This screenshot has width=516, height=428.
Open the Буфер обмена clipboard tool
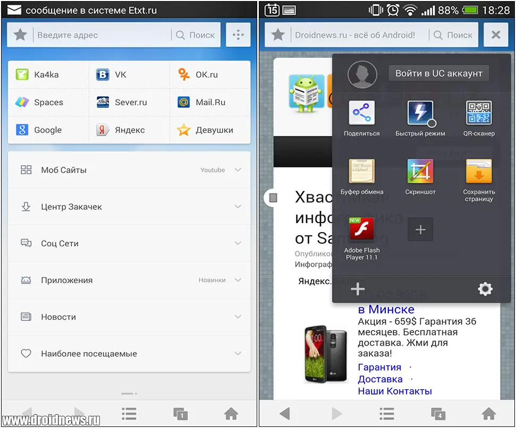tap(362, 171)
